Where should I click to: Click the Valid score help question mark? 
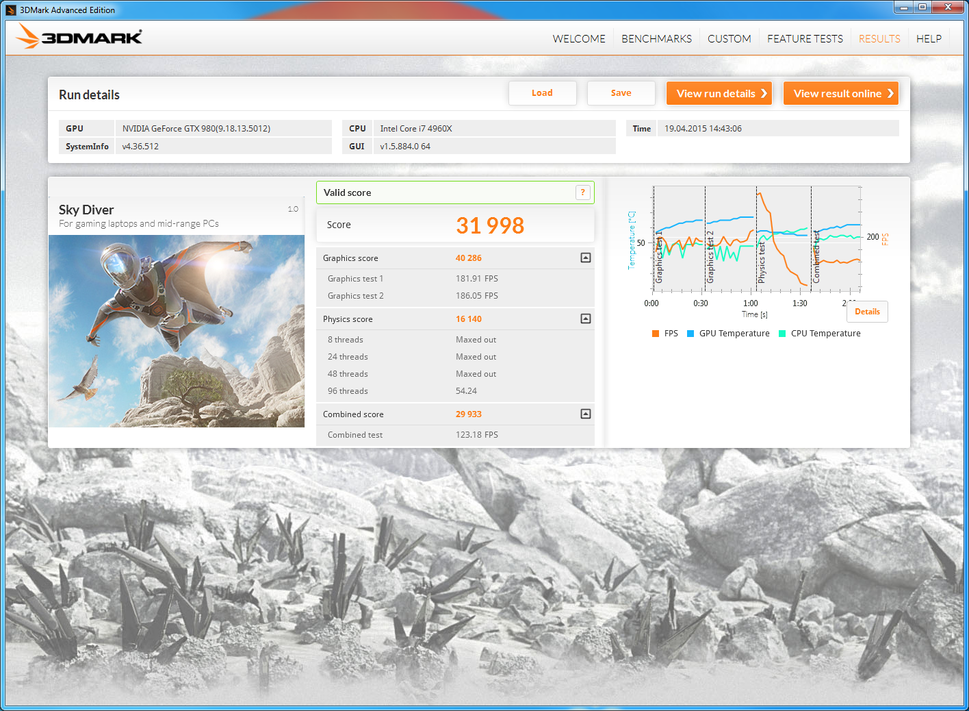click(x=582, y=192)
